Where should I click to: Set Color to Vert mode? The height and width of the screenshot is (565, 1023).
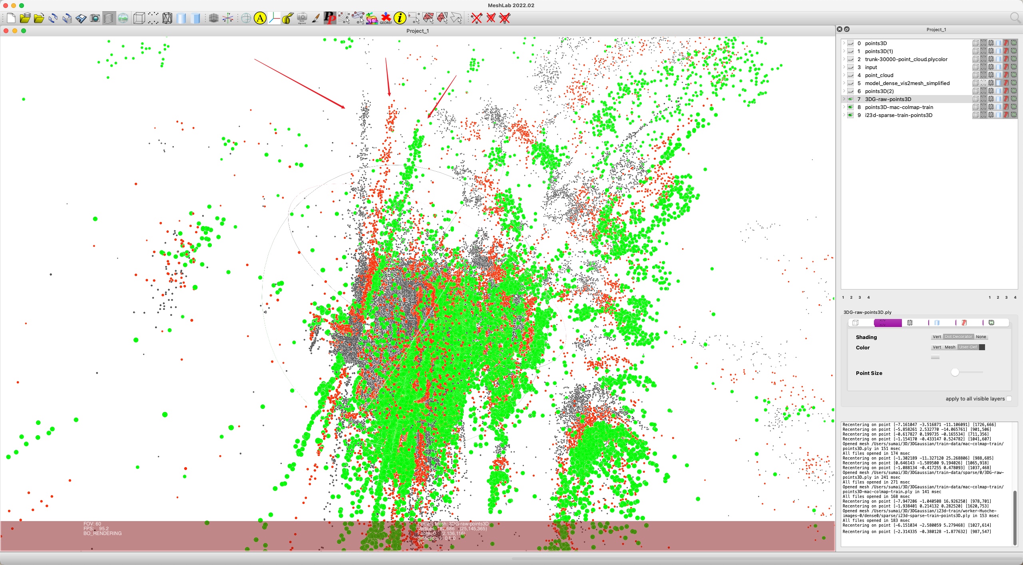point(937,347)
